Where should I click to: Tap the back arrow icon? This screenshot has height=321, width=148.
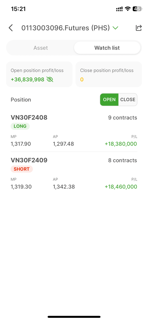[x=11, y=28]
